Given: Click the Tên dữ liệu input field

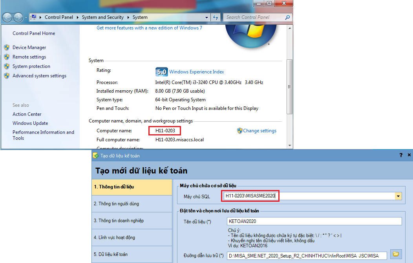Looking at the screenshot, I should pos(314,221).
